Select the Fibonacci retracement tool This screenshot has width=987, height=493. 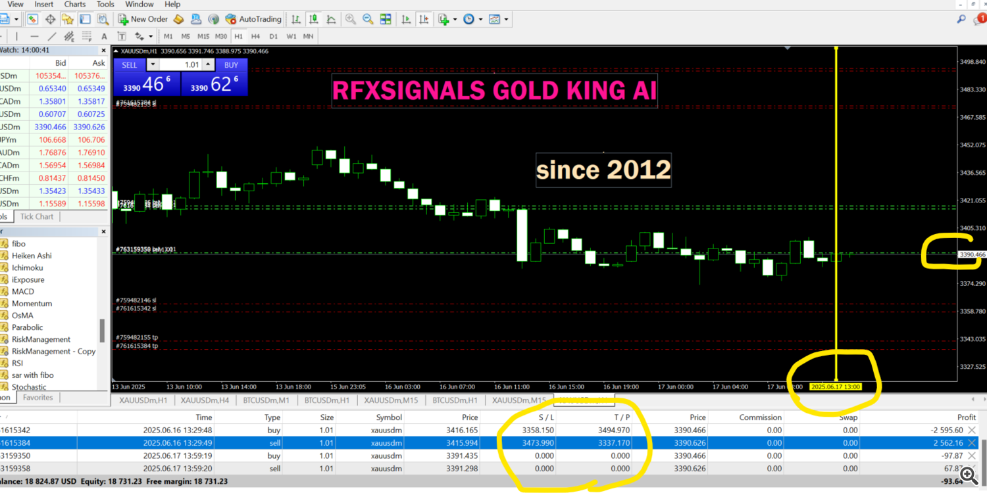(87, 36)
